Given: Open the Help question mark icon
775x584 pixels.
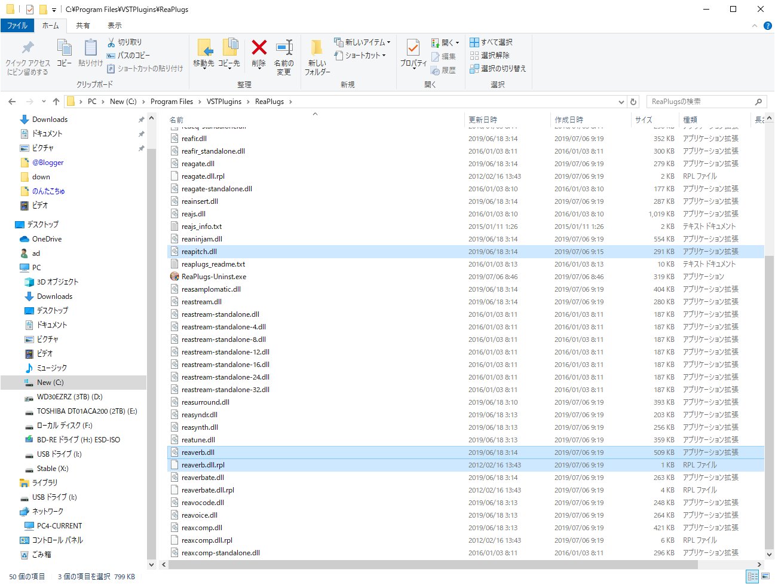Looking at the screenshot, I should 768,26.
